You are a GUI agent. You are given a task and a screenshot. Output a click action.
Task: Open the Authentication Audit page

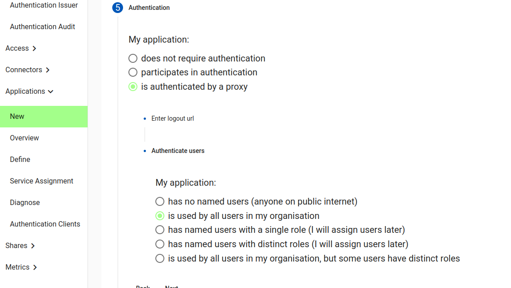(43, 26)
